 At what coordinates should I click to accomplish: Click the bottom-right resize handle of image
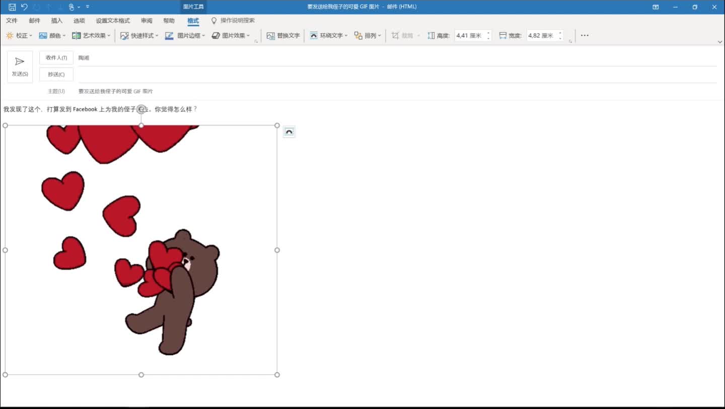tap(277, 375)
